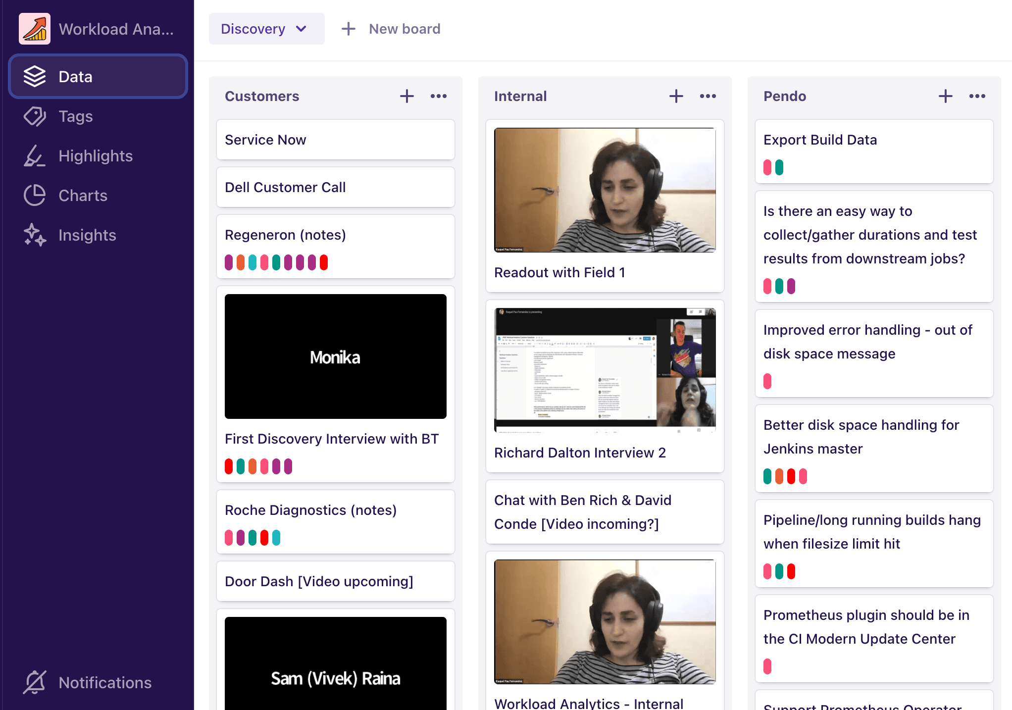This screenshot has height=710, width=1012.
Task: Click the Highlights marker icon
Action: pos(35,156)
